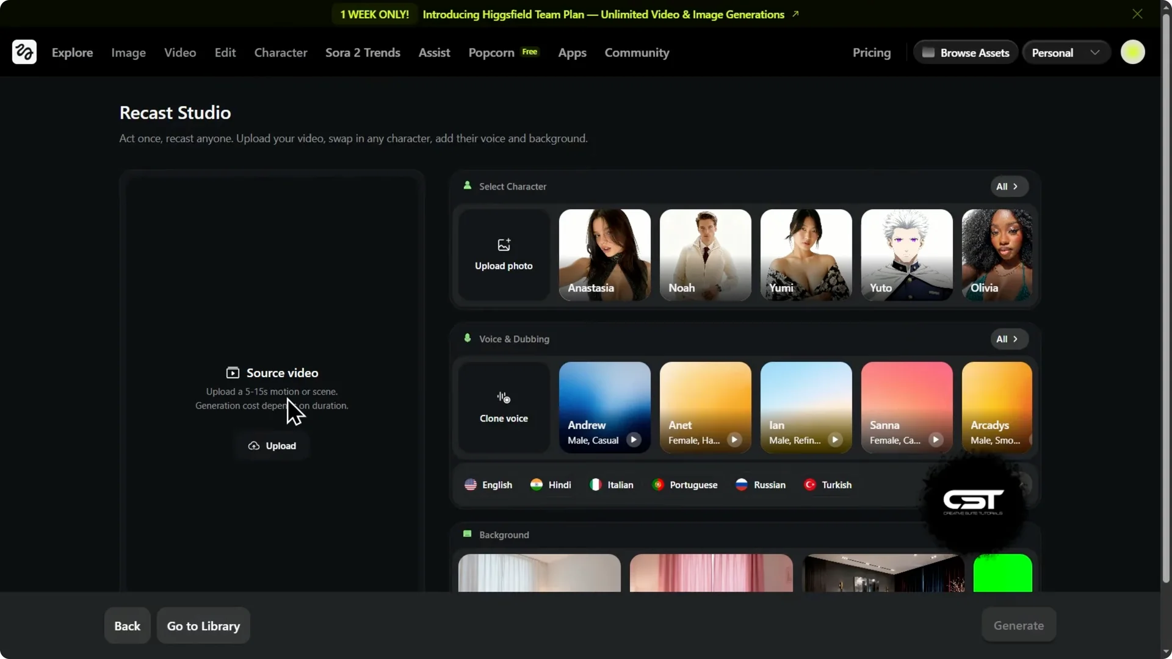The width and height of the screenshot is (1172, 659).
Task: Click the Higgsfield logo icon
Action: pos(24,52)
